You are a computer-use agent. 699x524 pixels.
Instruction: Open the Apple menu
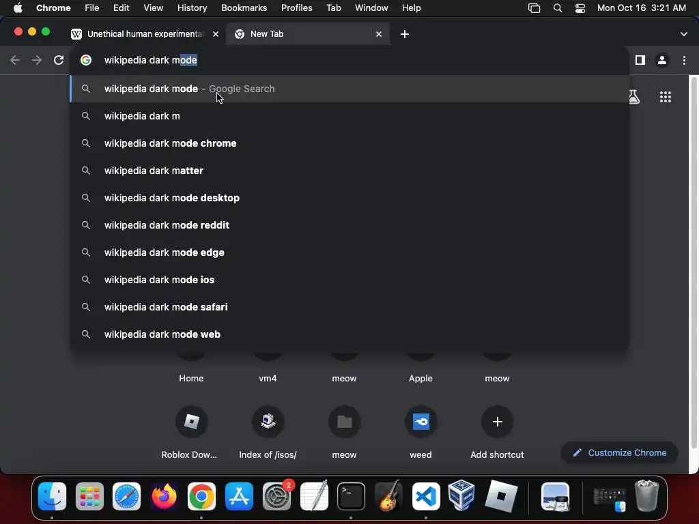[18, 8]
